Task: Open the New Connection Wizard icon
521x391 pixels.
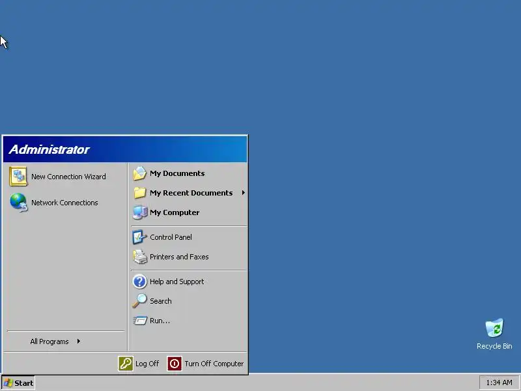Action: 18,176
